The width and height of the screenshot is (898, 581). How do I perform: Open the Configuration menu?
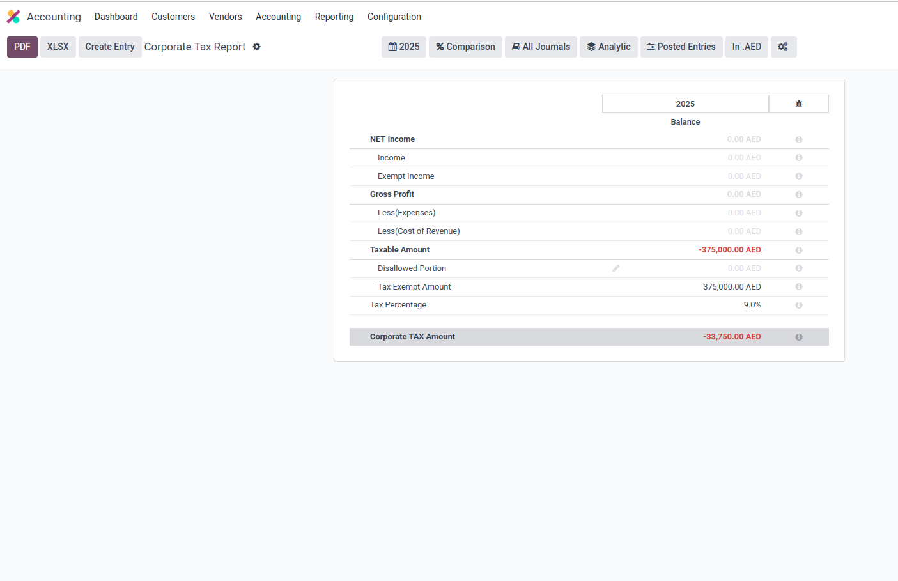394,17
